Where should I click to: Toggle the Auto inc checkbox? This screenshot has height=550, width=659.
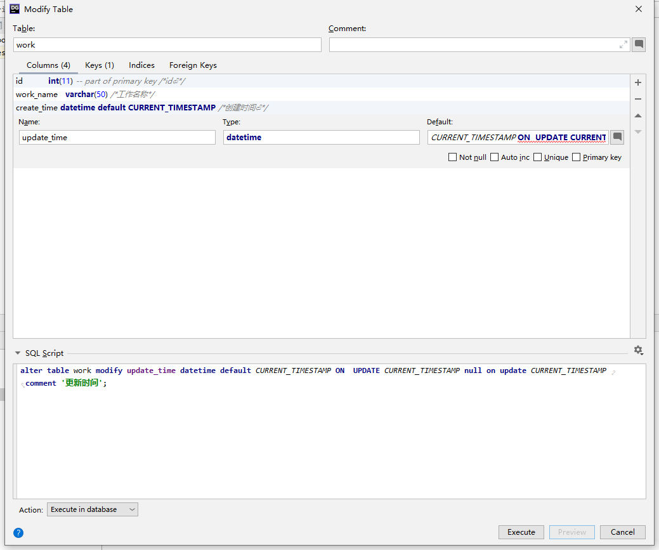[495, 157]
